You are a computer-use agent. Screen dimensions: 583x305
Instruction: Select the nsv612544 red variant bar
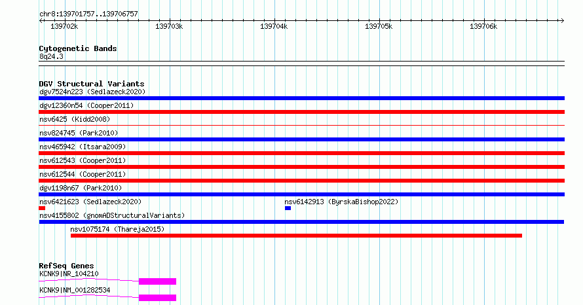(301, 181)
